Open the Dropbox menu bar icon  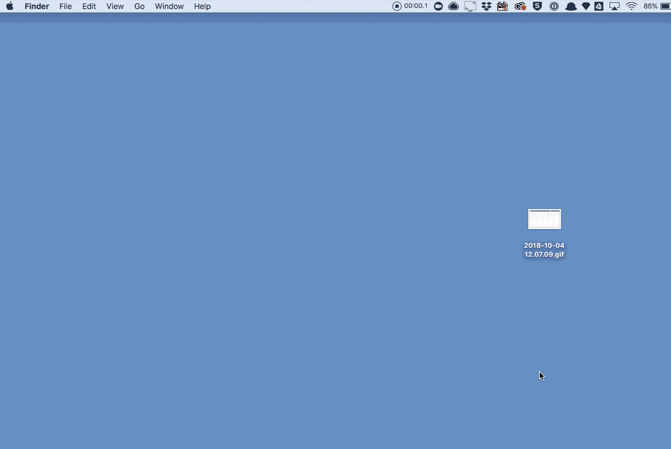(486, 6)
